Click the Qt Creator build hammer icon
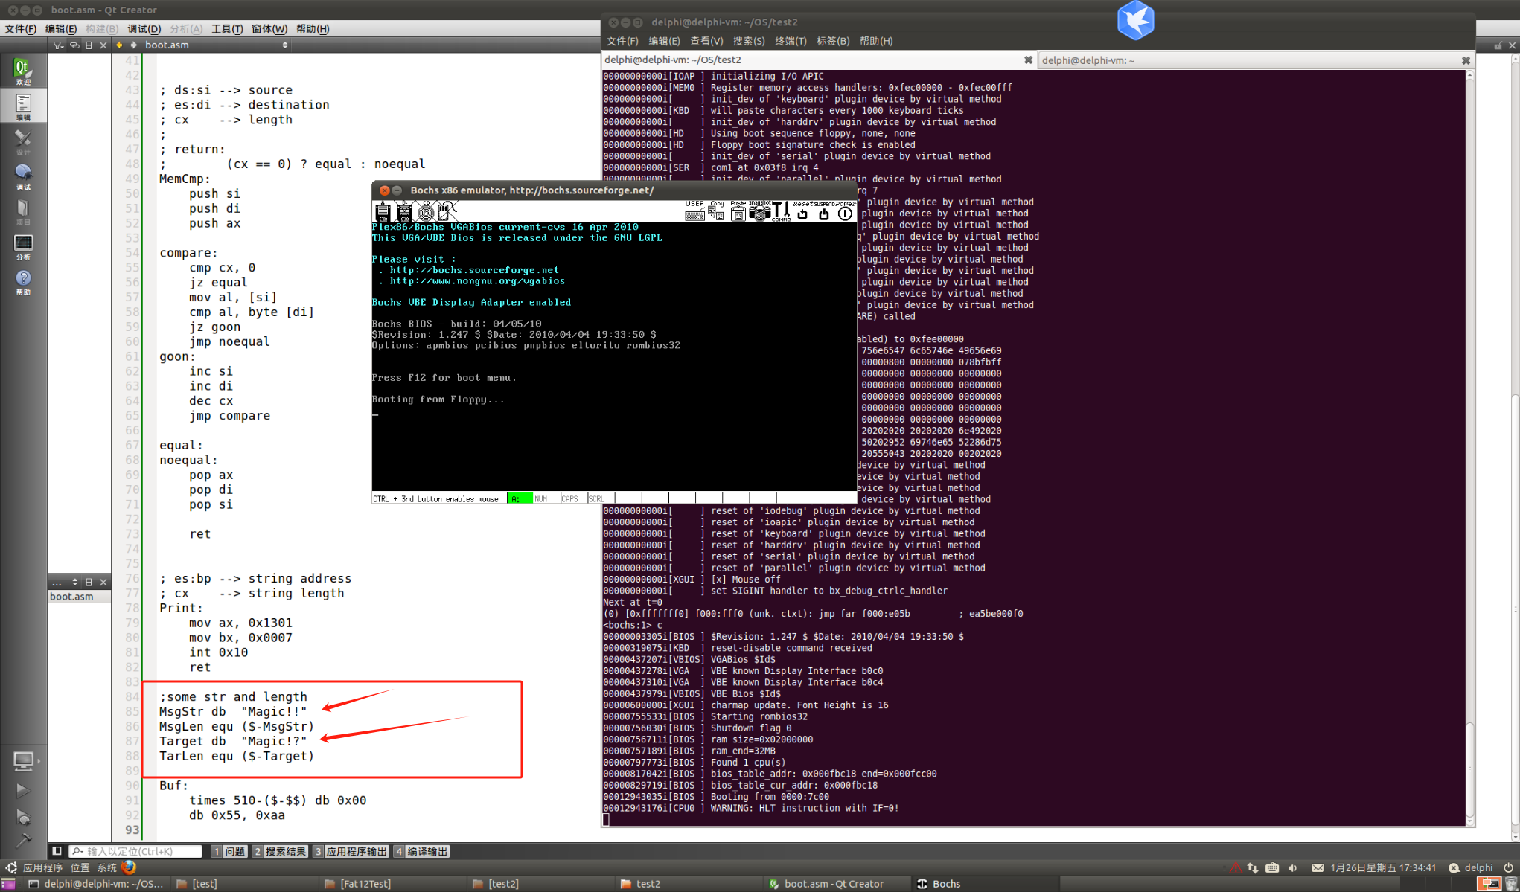Screen dimensions: 1520x892 click(23, 840)
